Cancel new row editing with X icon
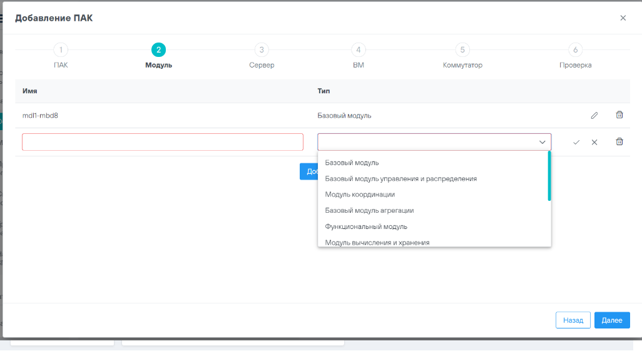This screenshot has width=642, height=351. pyautogui.click(x=594, y=142)
